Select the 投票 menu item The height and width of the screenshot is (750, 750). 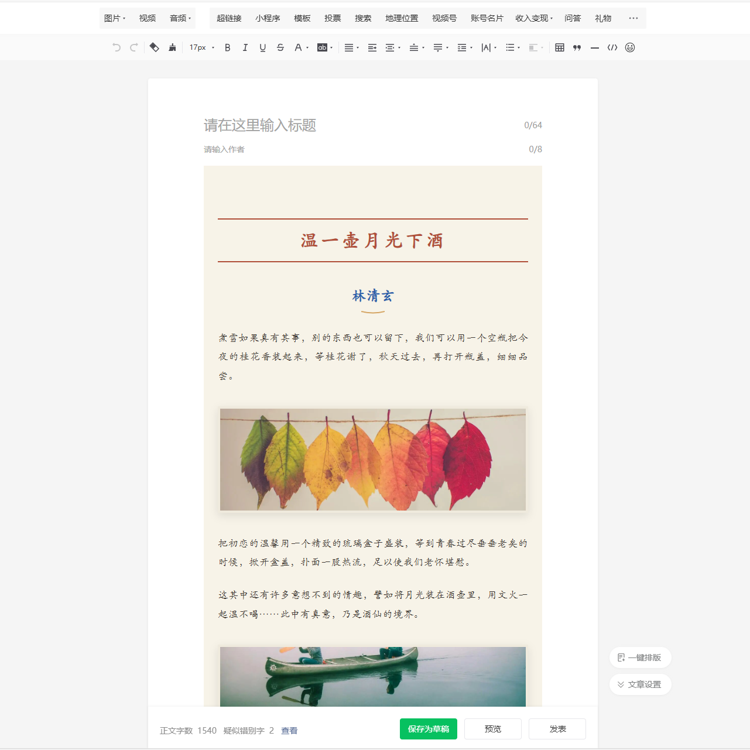[x=333, y=18]
